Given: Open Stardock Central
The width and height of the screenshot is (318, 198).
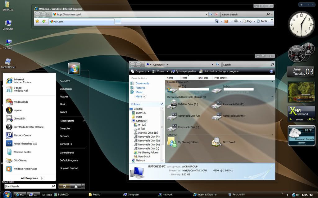Looking at the screenshot, I should coord(19,135).
